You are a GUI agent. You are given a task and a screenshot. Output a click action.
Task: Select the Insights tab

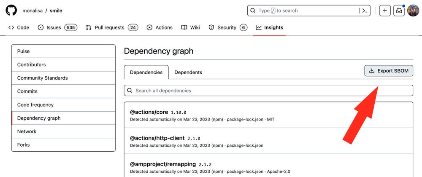(269, 27)
